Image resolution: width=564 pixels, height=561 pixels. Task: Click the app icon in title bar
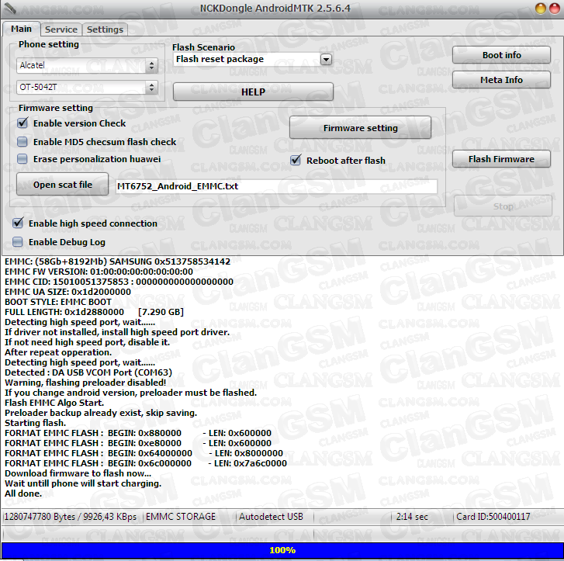pyautogui.click(x=10, y=8)
